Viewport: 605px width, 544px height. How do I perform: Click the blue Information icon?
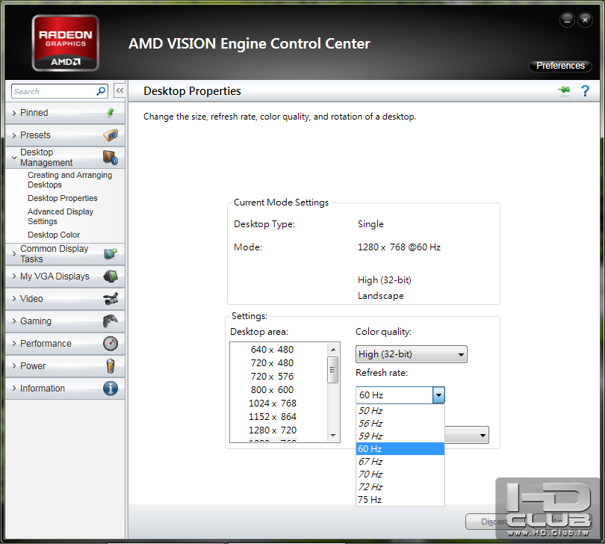[x=111, y=388]
